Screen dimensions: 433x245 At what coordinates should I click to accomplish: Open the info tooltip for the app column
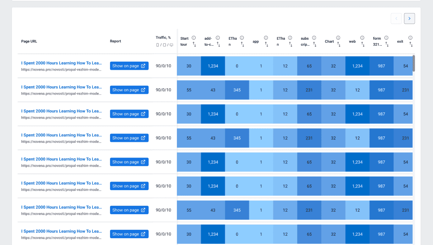265,38
